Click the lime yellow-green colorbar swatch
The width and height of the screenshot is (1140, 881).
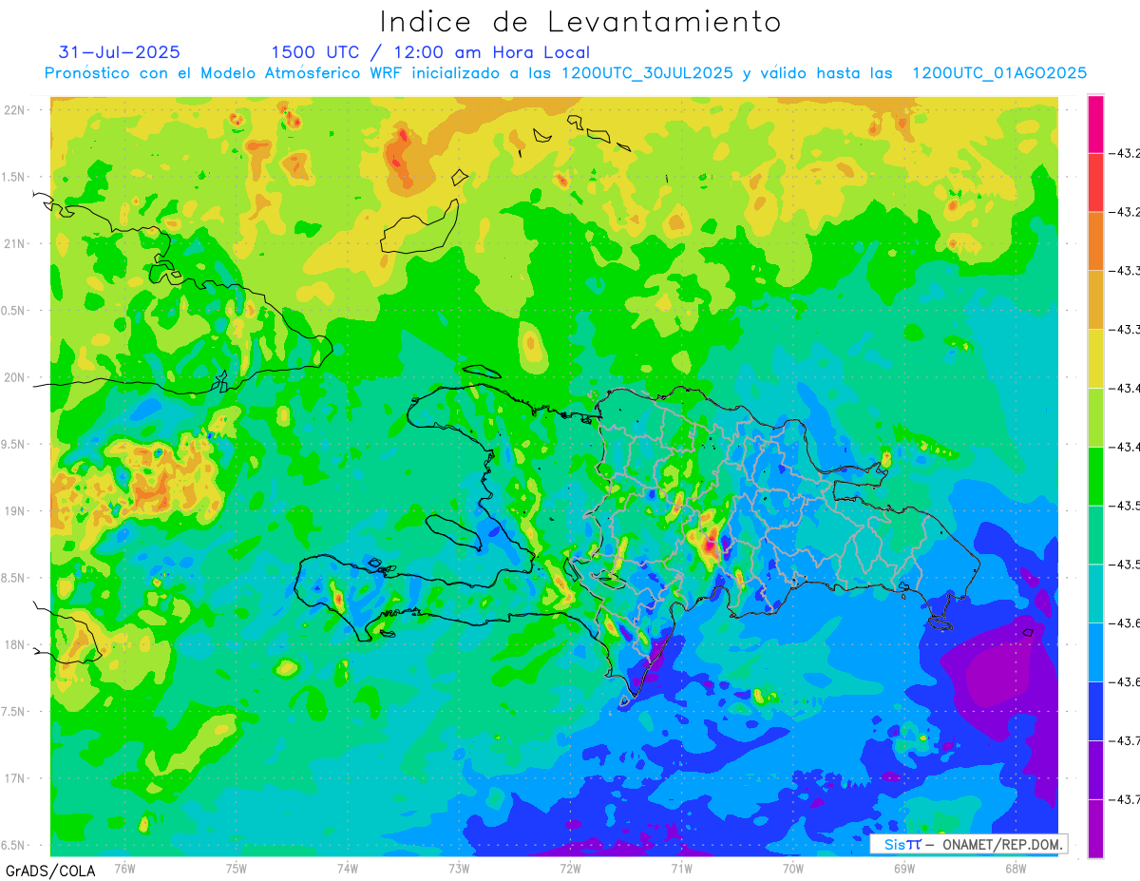(1095, 417)
